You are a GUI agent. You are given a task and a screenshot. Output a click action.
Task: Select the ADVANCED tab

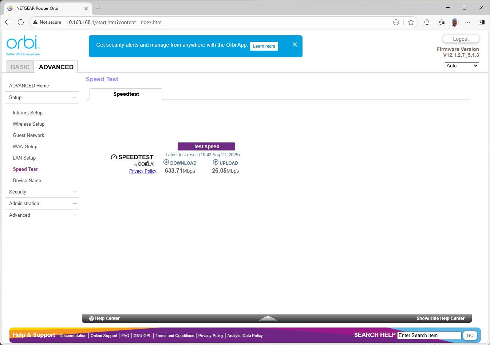pos(56,67)
